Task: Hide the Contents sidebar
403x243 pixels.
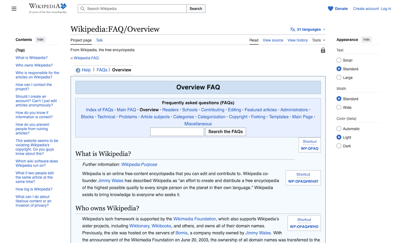Action: tap(40, 39)
